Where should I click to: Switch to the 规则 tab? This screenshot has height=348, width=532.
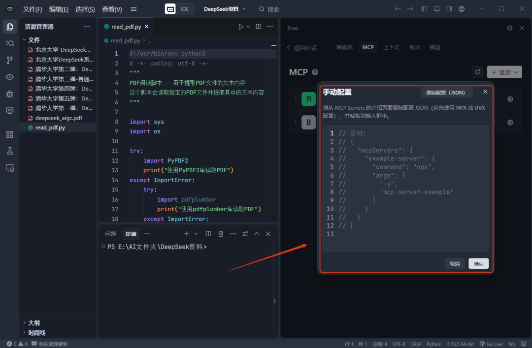tap(414, 47)
